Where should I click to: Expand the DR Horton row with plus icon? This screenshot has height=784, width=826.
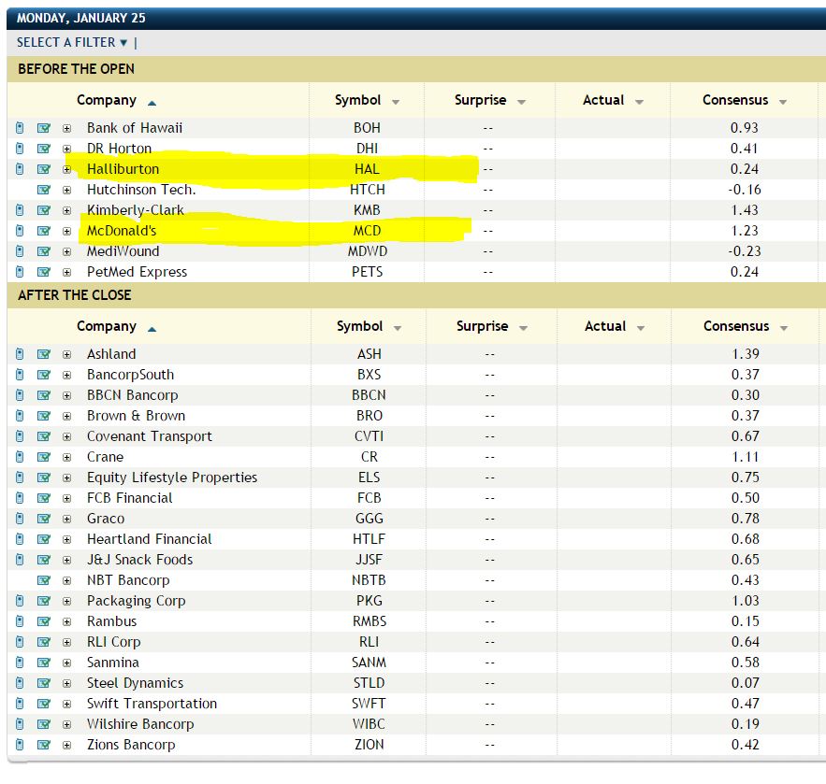pyautogui.click(x=66, y=149)
